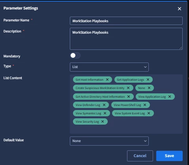
Task: Remove the None tag from list
Action: click(x=149, y=88)
